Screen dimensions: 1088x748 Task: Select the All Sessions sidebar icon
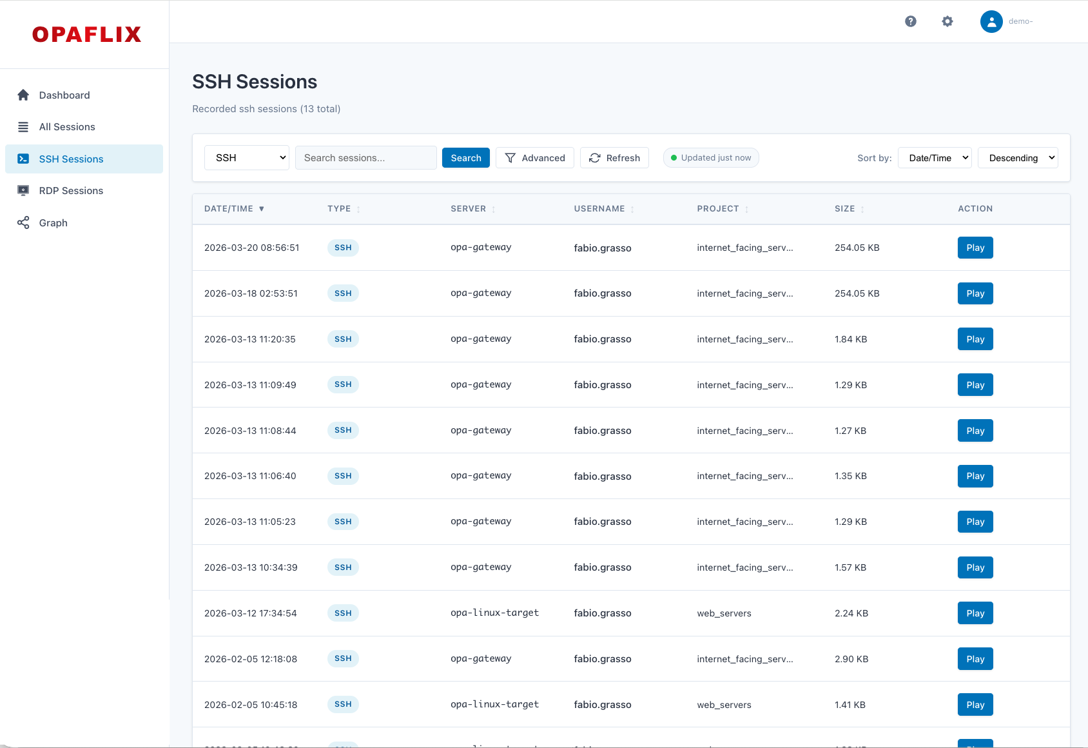pos(23,126)
